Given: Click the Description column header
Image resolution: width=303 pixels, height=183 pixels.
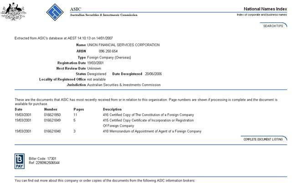Looking at the screenshot, I should 112,109.
